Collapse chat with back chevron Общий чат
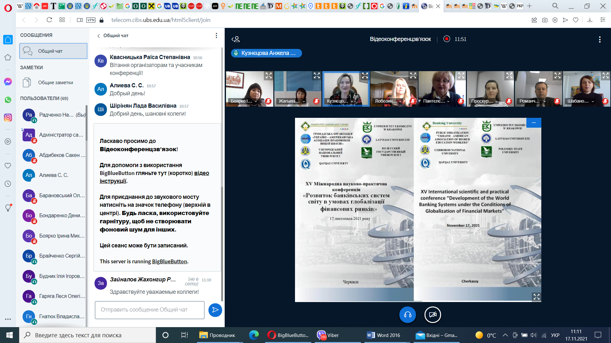Image resolution: width=611 pixels, height=343 pixels. [99, 36]
